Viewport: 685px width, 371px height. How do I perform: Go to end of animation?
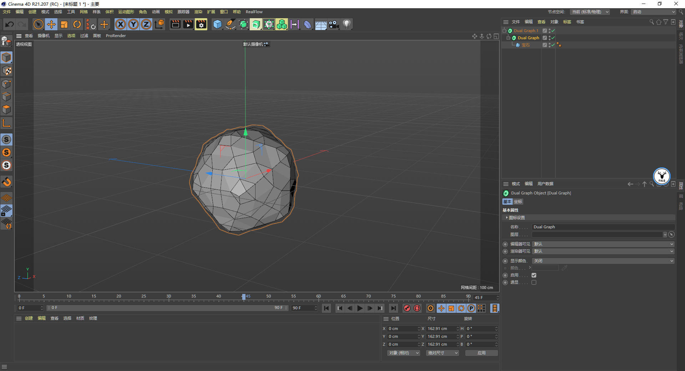[393, 308]
